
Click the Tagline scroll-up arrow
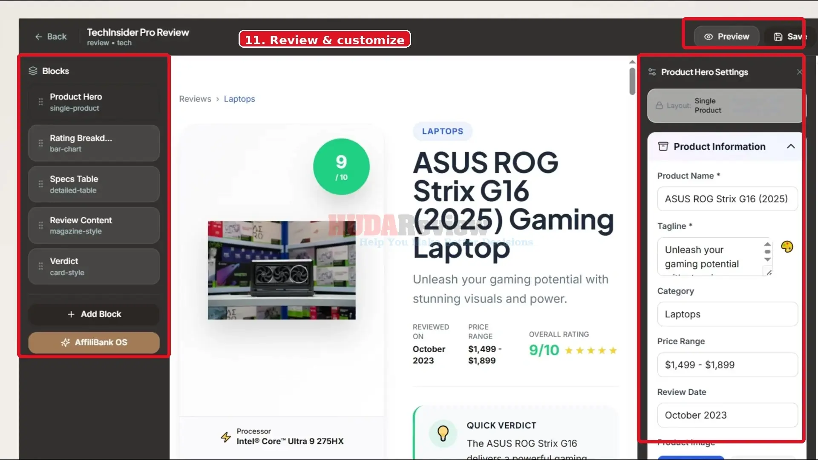pos(767,244)
